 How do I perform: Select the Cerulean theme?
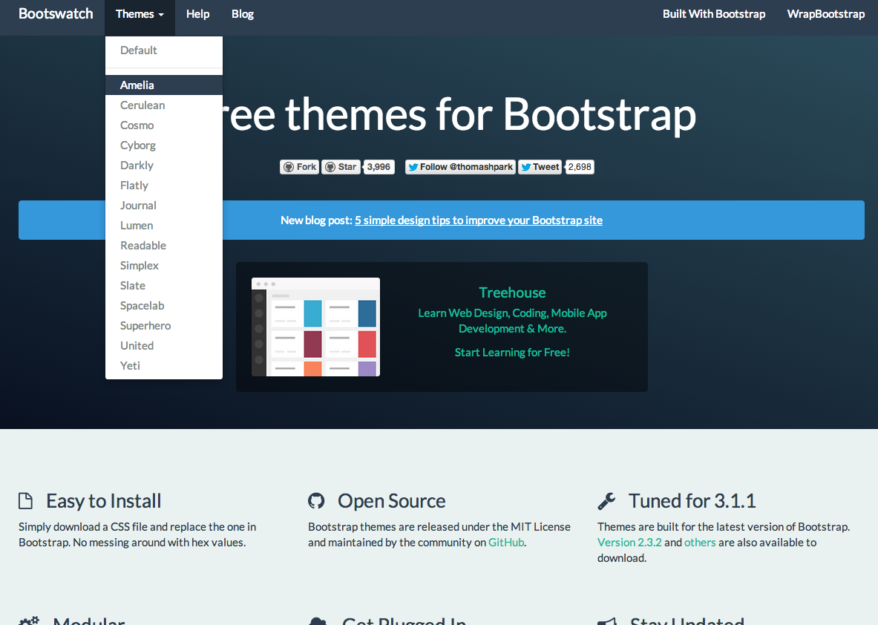[x=164, y=105]
